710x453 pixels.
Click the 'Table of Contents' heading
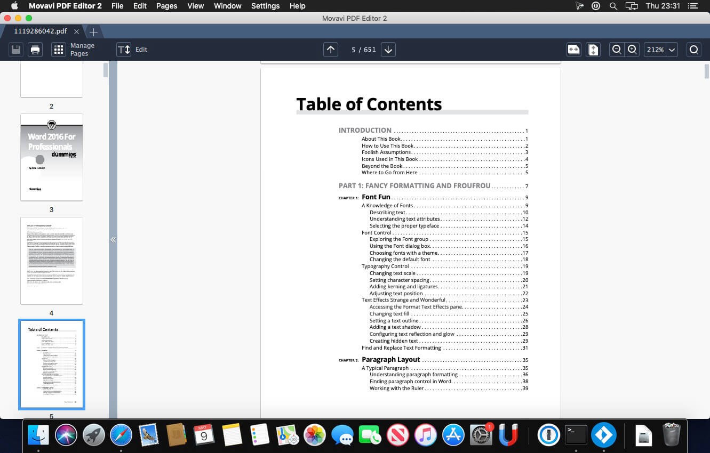(x=369, y=104)
